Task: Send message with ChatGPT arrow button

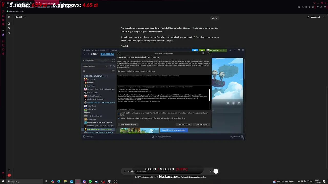Action: pyautogui.click(x=216, y=171)
